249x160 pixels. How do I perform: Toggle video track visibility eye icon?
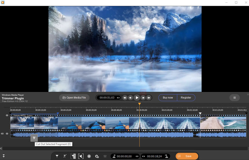coord(7,115)
